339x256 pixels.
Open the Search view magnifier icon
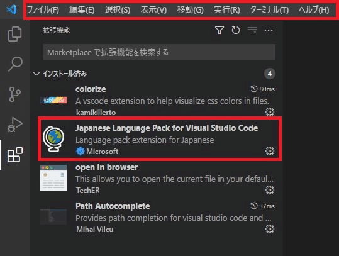15,64
